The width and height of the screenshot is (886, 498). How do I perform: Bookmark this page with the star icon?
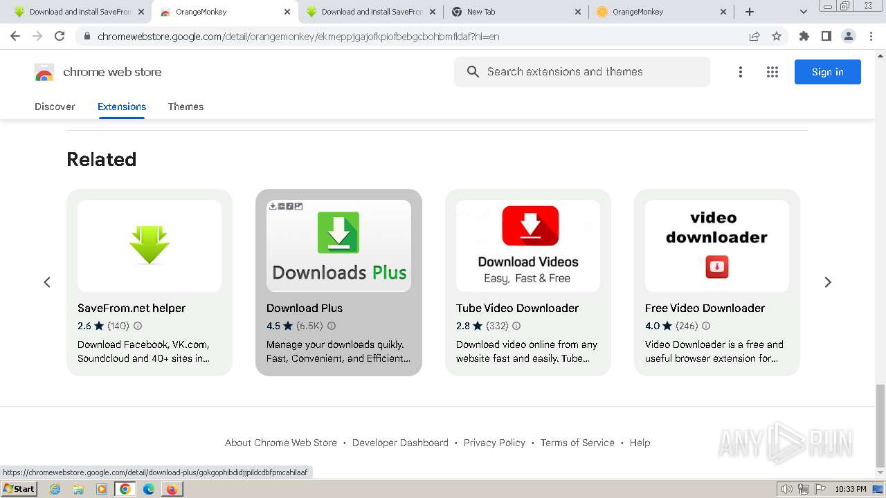pos(777,36)
